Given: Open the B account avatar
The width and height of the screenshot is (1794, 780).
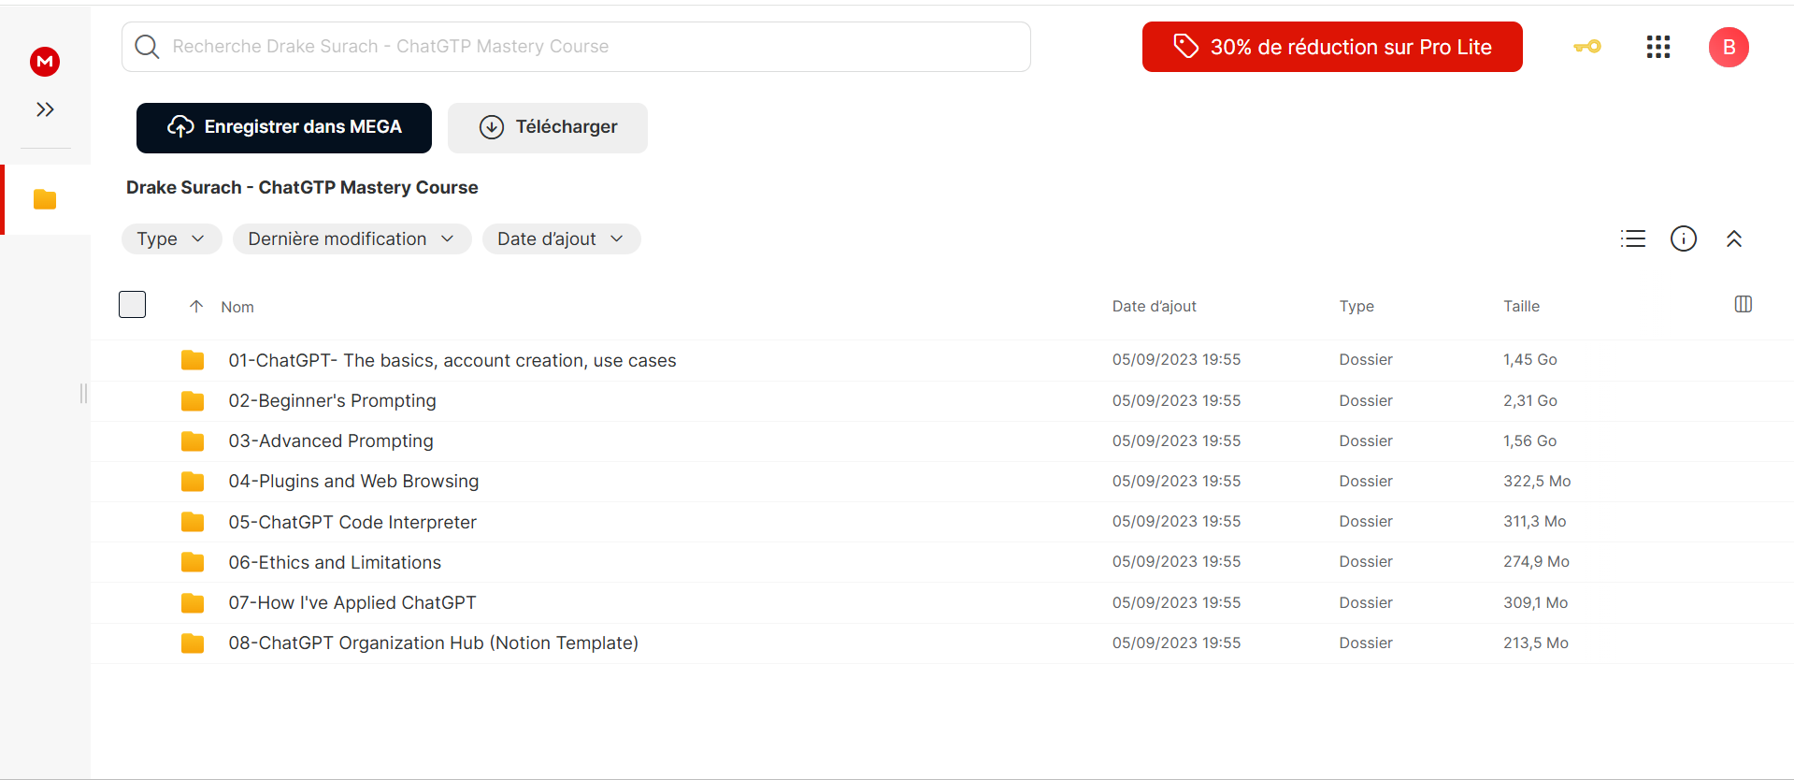Looking at the screenshot, I should click(1729, 47).
